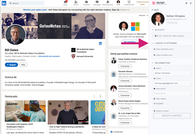This screenshot has width=195, height=134.
Task: Show previous Destacado item
Action: (x=94, y=96)
